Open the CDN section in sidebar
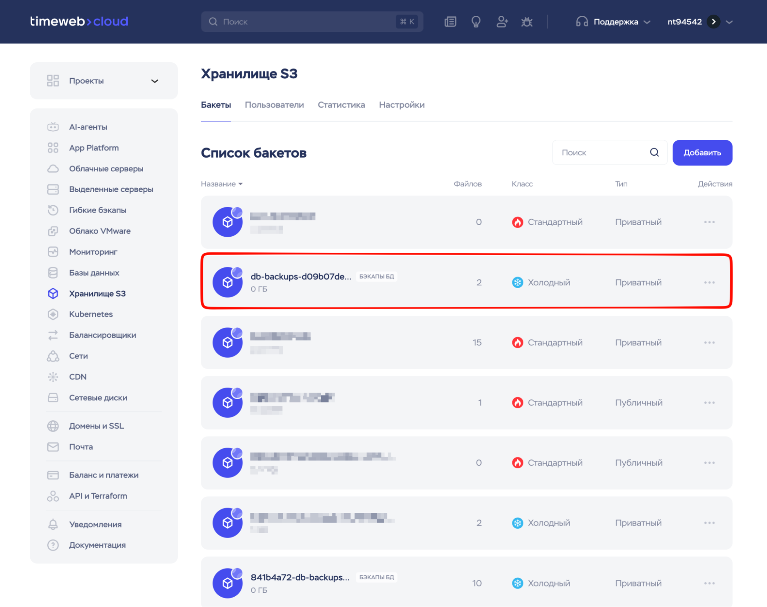The image size is (767, 607). click(78, 376)
